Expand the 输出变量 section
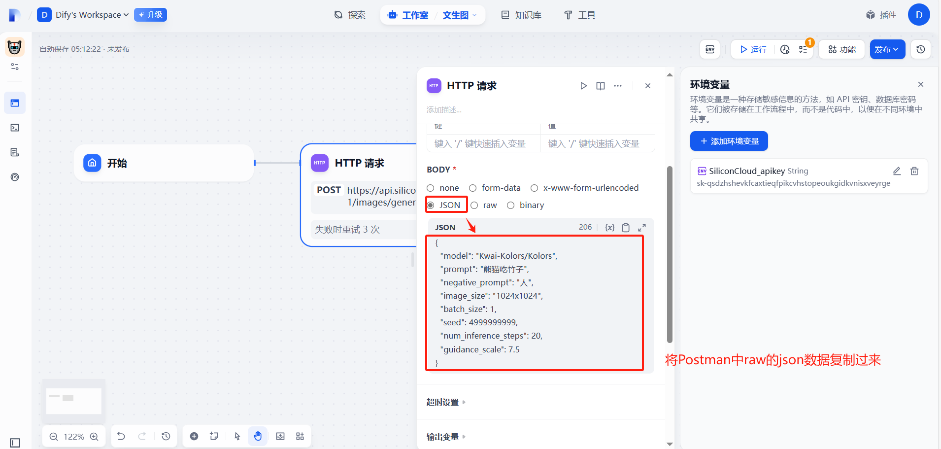Image resolution: width=941 pixels, height=449 pixels. point(446,437)
